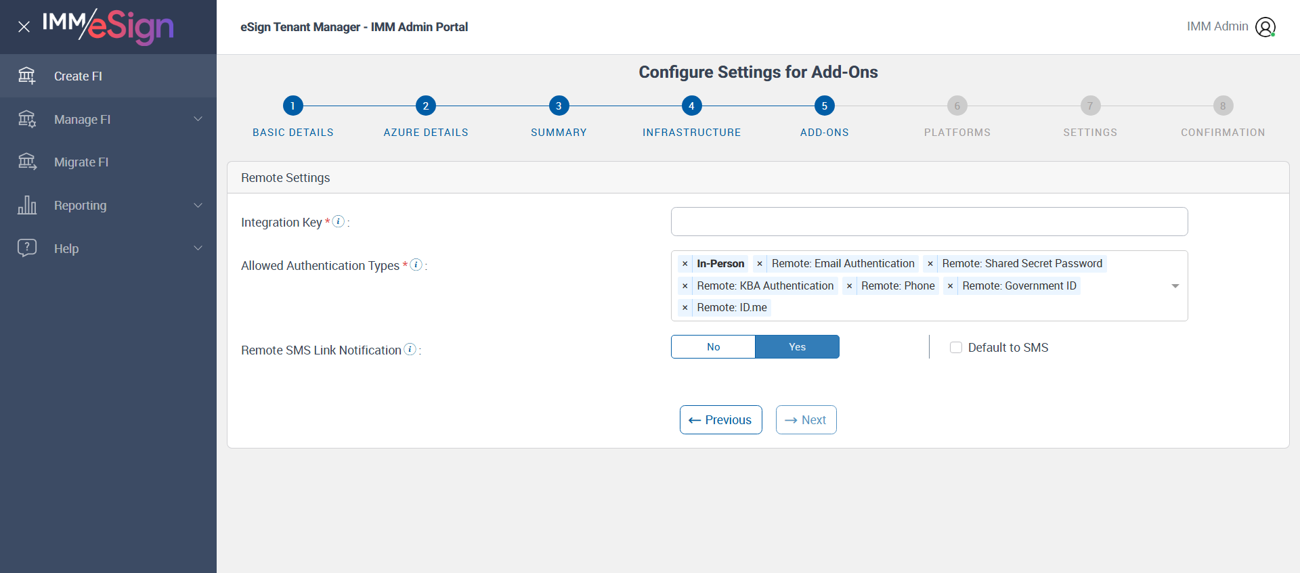
Task: Set Remote SMS Link Notification to No
Action: pos(713,347)
